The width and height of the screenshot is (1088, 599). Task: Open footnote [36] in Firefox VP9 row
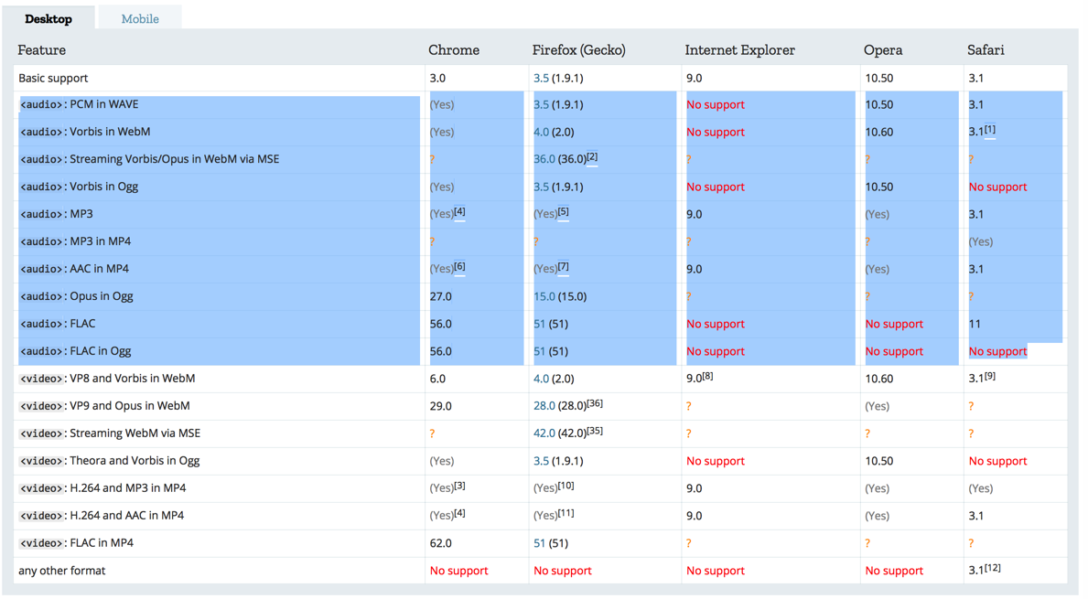595,403
